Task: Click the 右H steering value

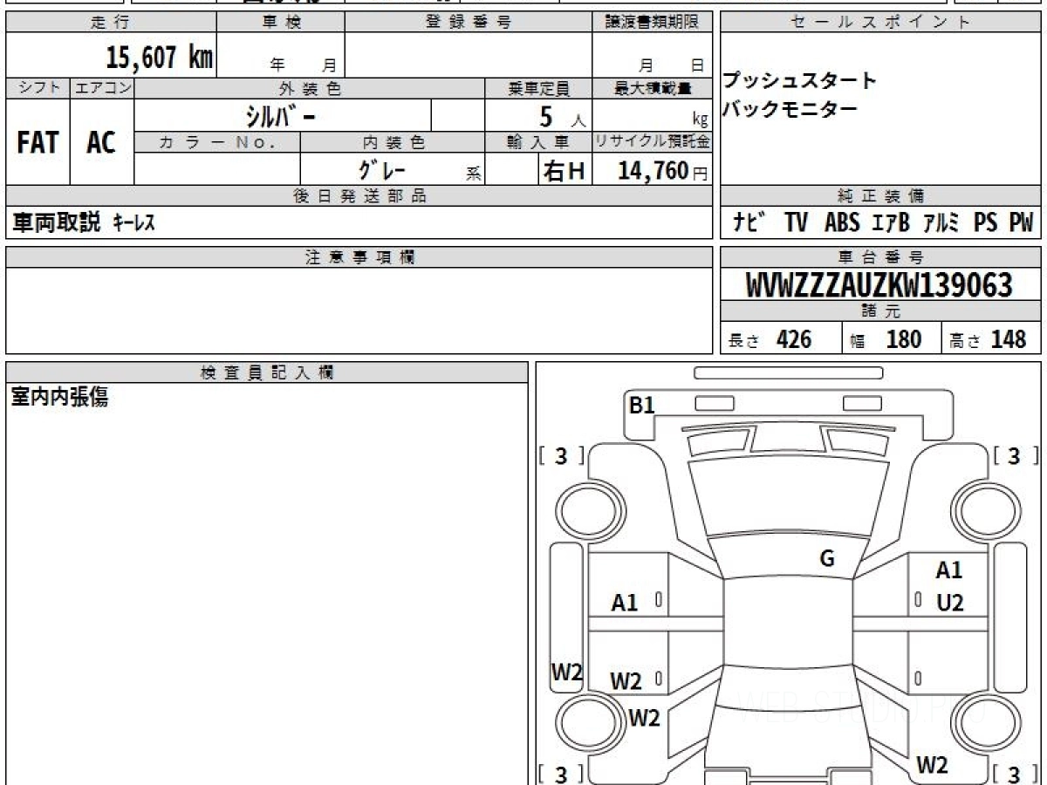Action: pos(564,171)
